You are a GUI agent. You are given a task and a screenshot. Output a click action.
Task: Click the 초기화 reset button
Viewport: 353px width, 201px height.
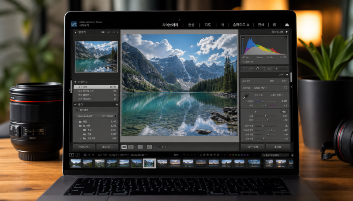pos(278,147)
